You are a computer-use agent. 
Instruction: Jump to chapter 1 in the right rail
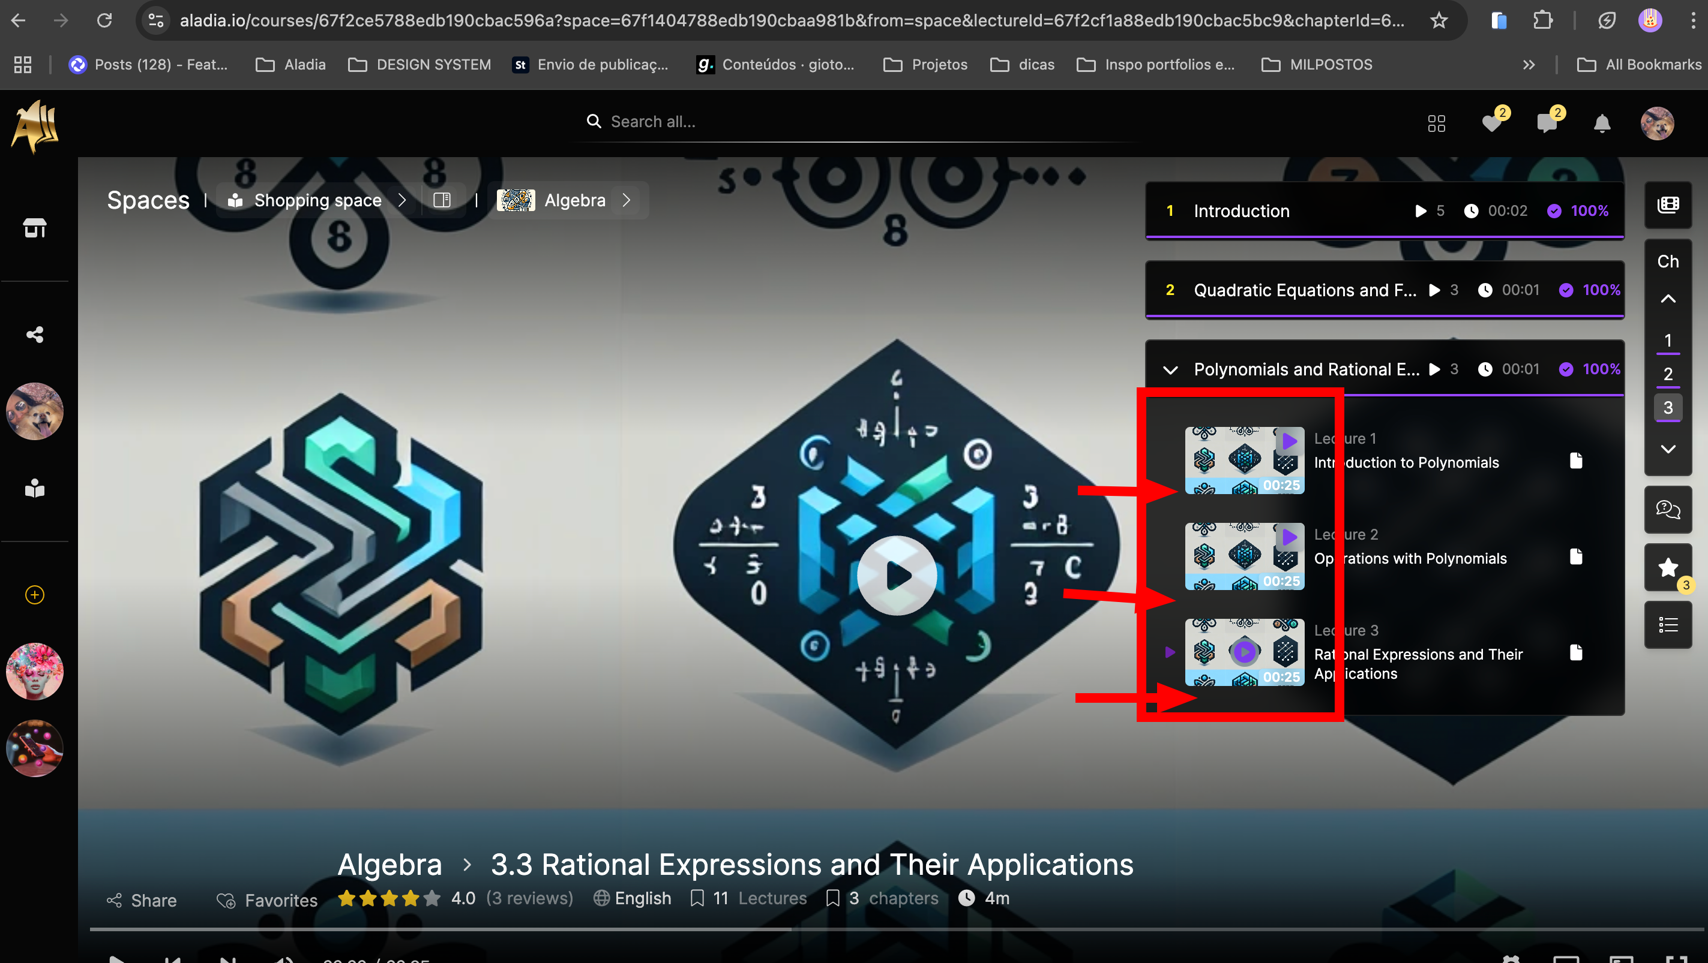1668,341
